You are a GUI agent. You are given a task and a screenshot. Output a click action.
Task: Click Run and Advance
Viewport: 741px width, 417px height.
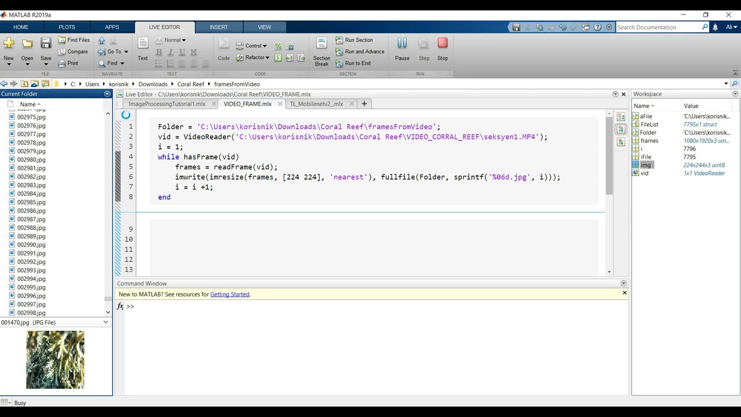click(x=360, y=52)
